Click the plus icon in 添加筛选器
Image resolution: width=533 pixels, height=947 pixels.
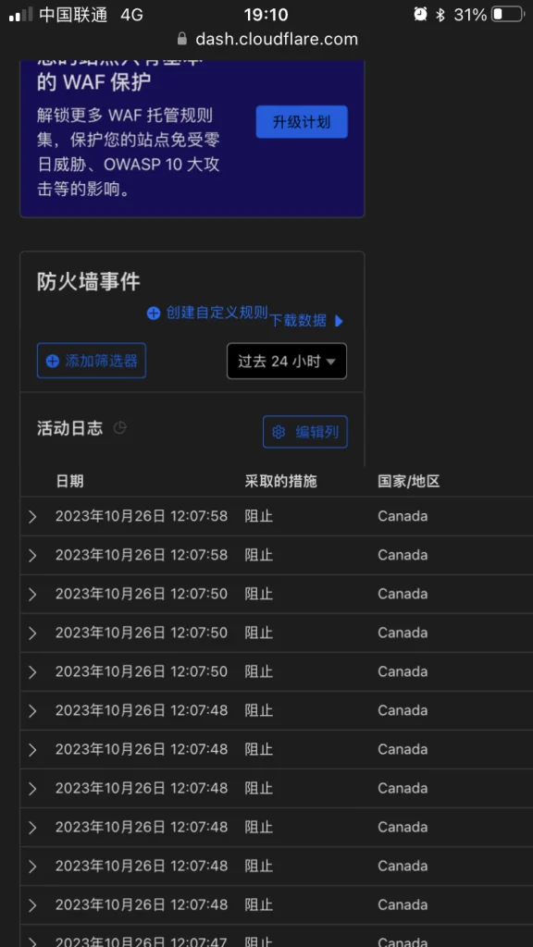click(53, 362)
